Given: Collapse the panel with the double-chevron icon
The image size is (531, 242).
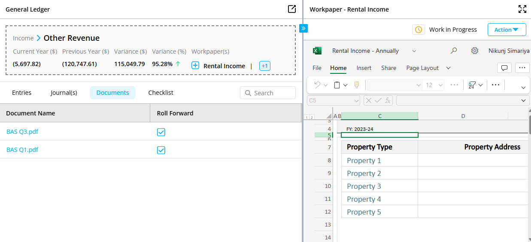Looking at the screenshot, I should pyautogui.click(x=303, y=28).
